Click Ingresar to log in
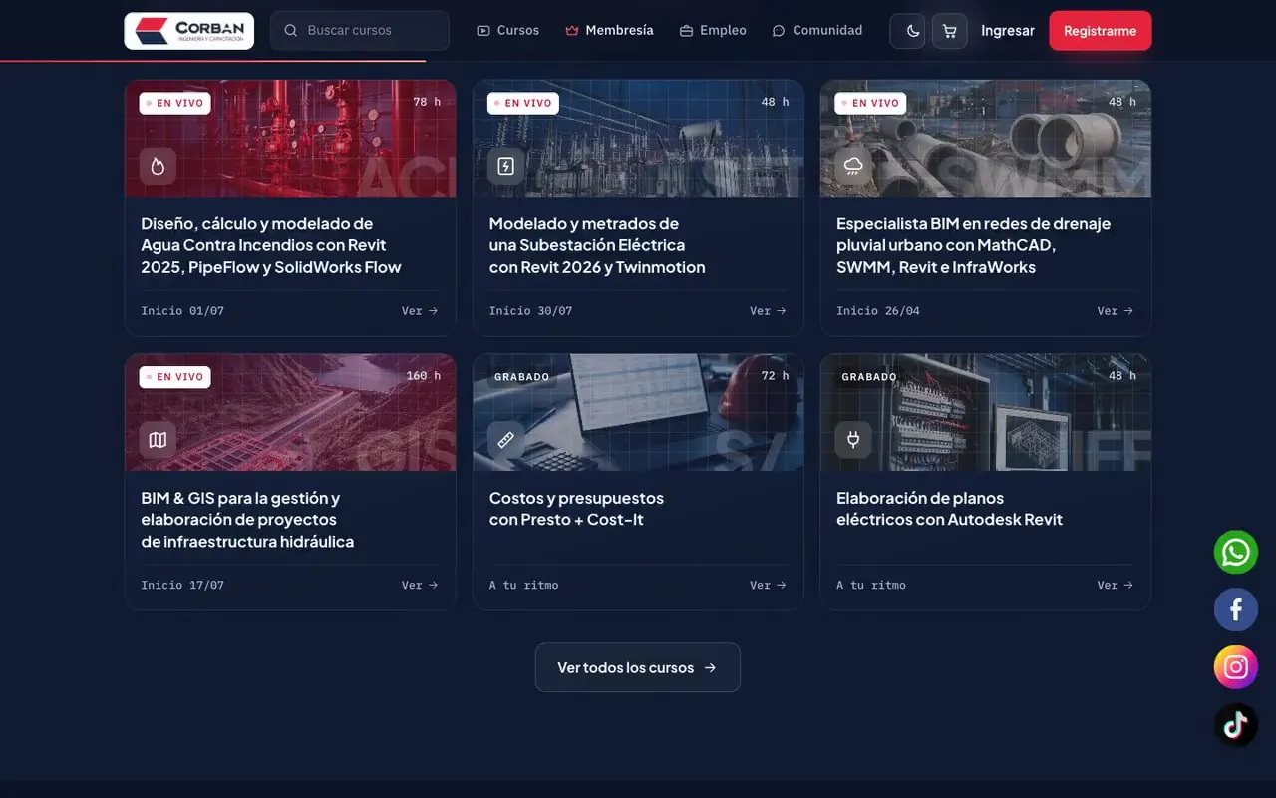 click(x=1008, y=31)
